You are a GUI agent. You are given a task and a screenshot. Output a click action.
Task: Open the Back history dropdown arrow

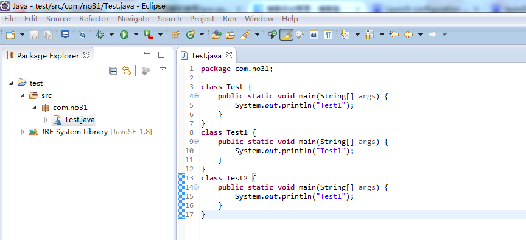coord(420,35)
